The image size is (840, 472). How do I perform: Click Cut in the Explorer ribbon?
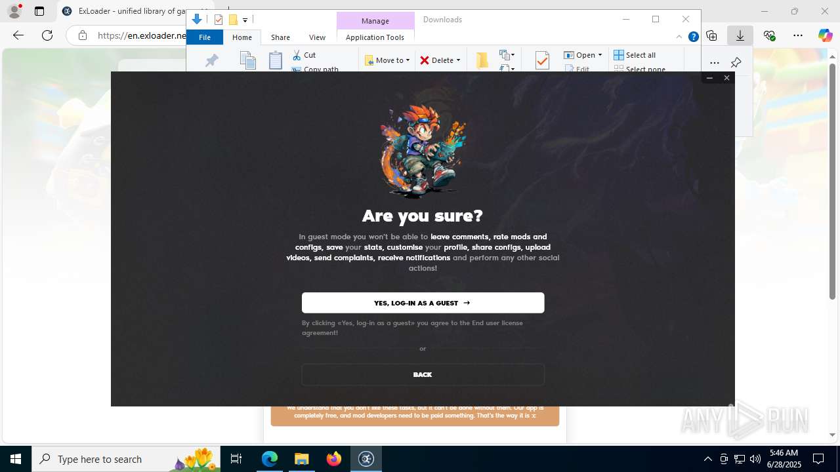304,55
